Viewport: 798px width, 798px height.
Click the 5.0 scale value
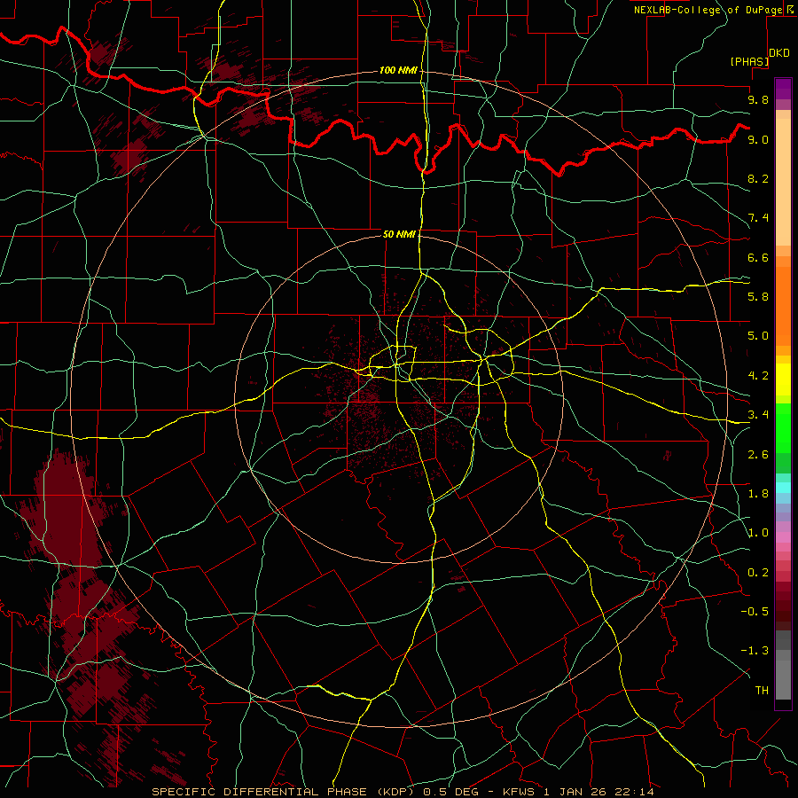pos(758,336)
